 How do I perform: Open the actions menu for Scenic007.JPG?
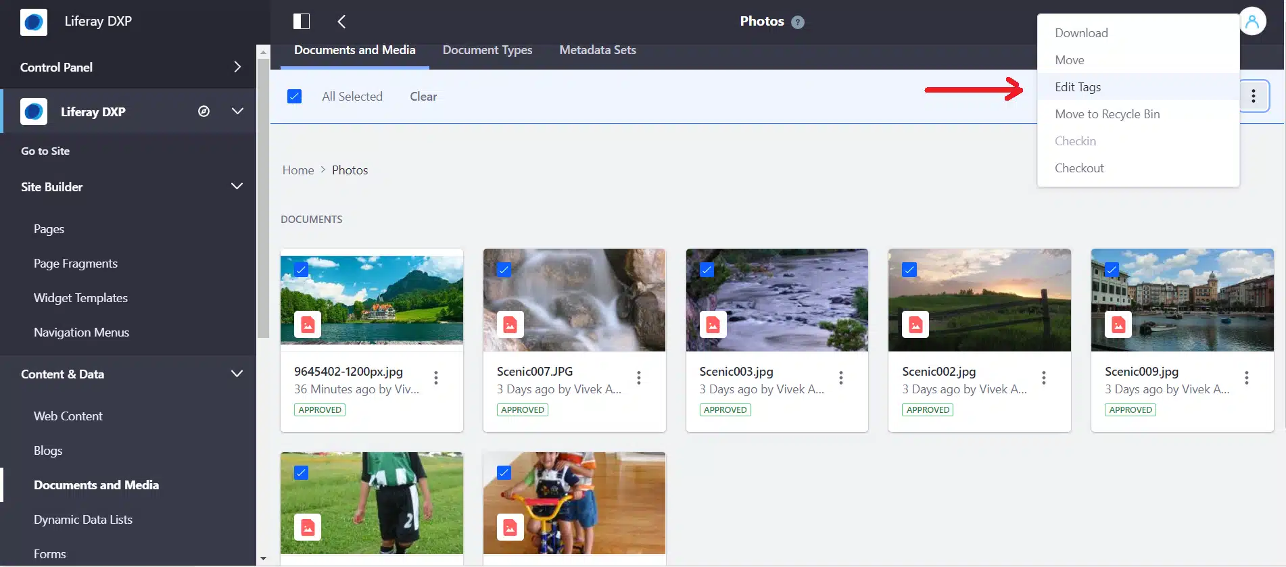638,378
